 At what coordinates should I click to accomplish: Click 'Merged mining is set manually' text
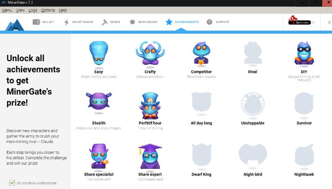pos(304,78)
